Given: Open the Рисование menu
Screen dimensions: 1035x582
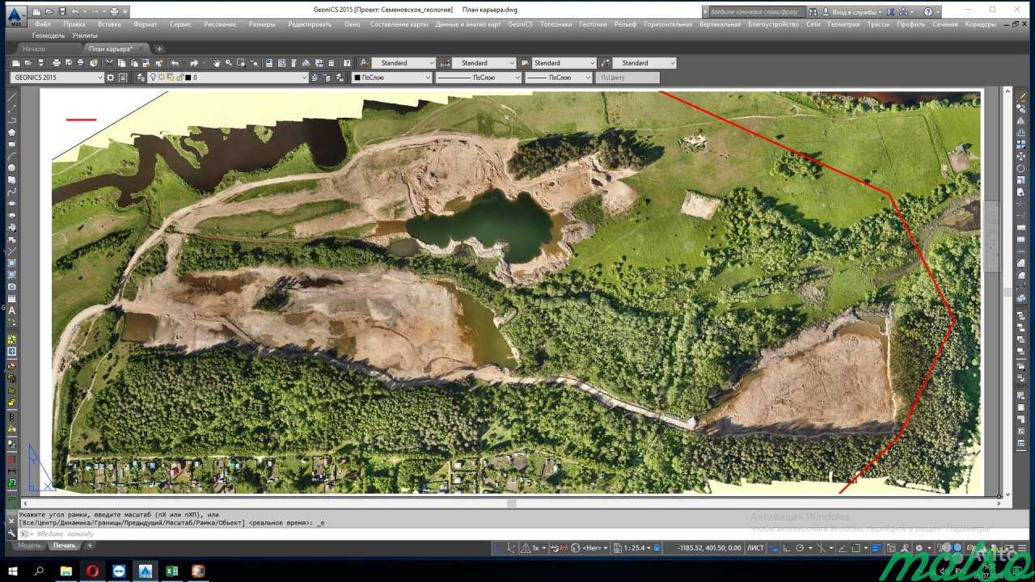Looking at the screenshot, I should tap(220, 24).
